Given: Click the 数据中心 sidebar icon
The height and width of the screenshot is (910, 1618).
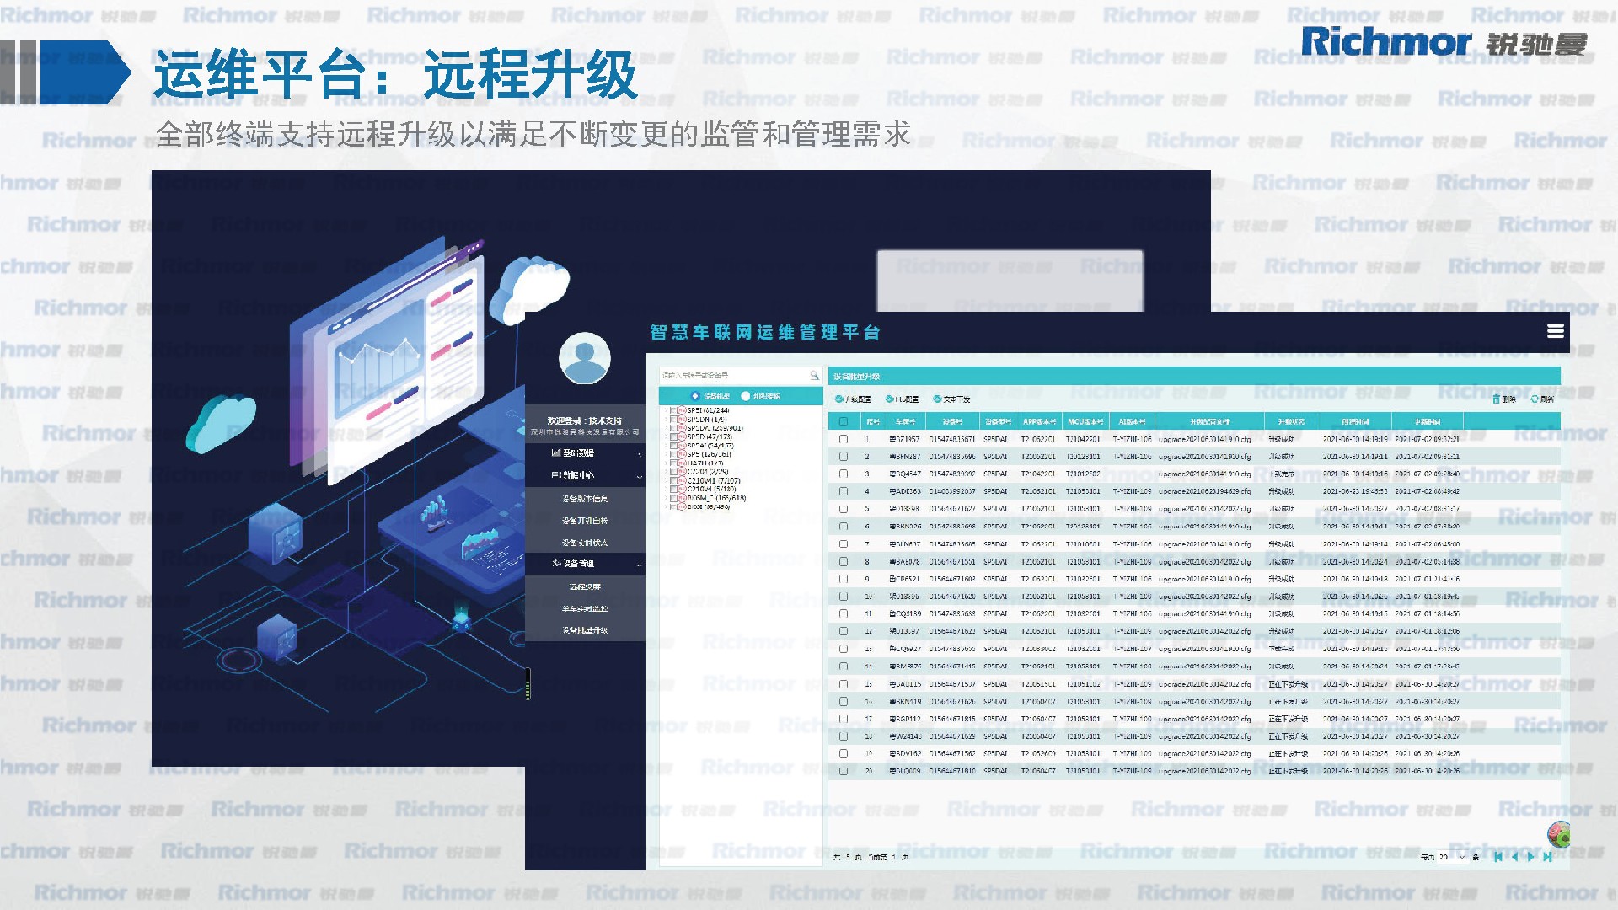Looking at the screenshot, I should click(556, 475).
